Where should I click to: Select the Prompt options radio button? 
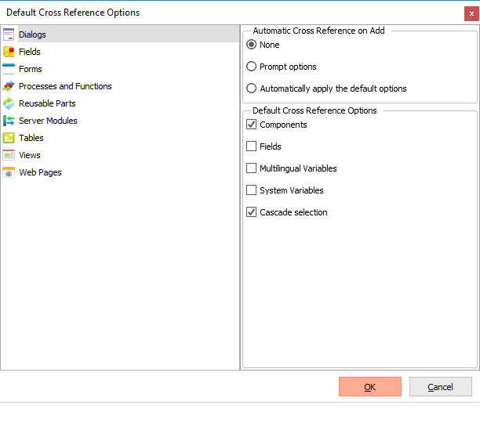coord(252,67)
